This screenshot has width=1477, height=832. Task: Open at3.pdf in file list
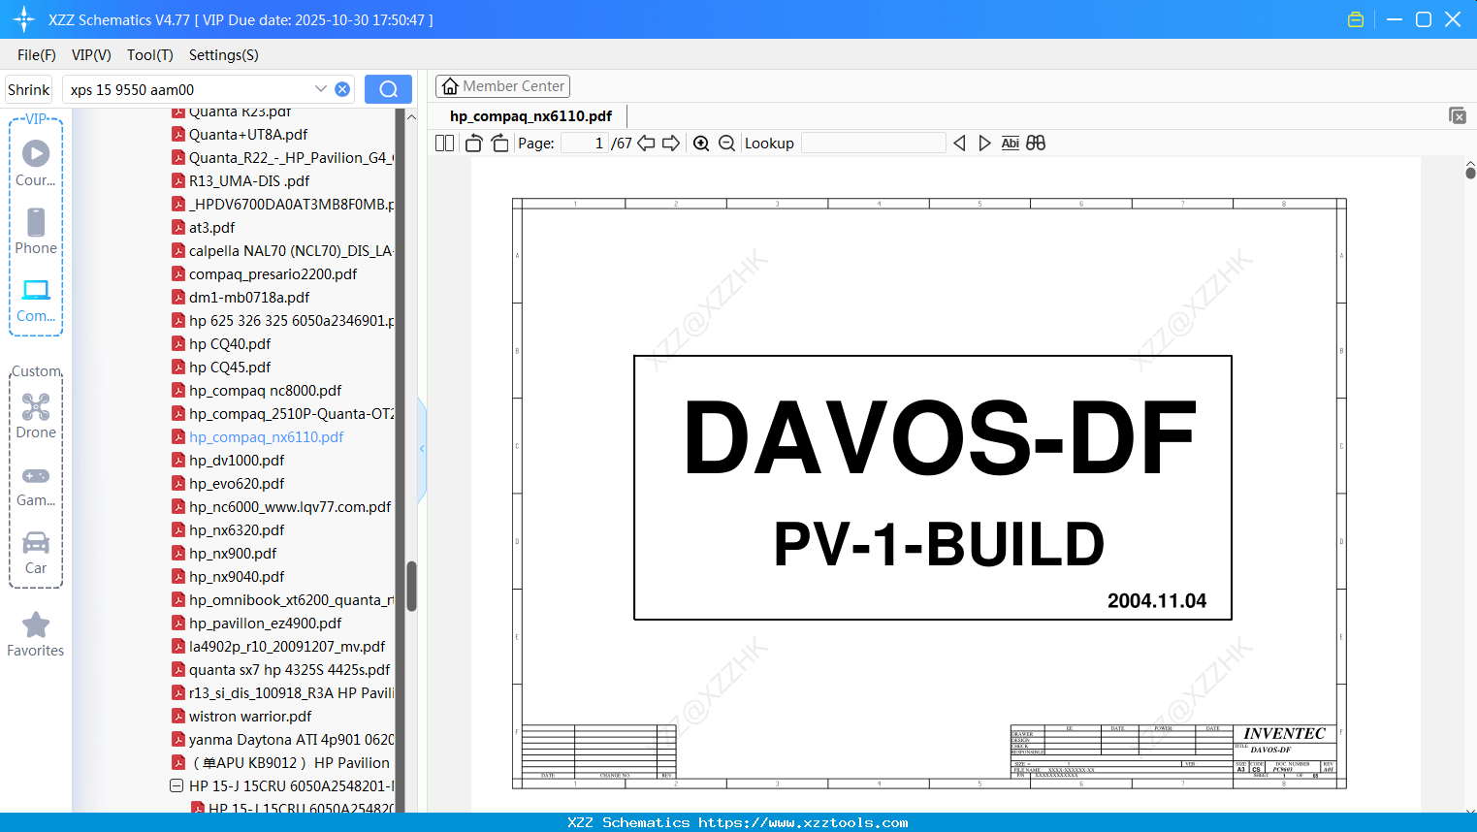(x=211, y=228)
